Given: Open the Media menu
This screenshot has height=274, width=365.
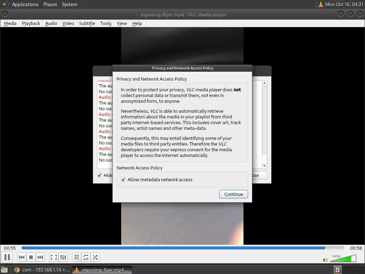Looking at the screenshot, I should pyautogui.click(x=10, y=23).
